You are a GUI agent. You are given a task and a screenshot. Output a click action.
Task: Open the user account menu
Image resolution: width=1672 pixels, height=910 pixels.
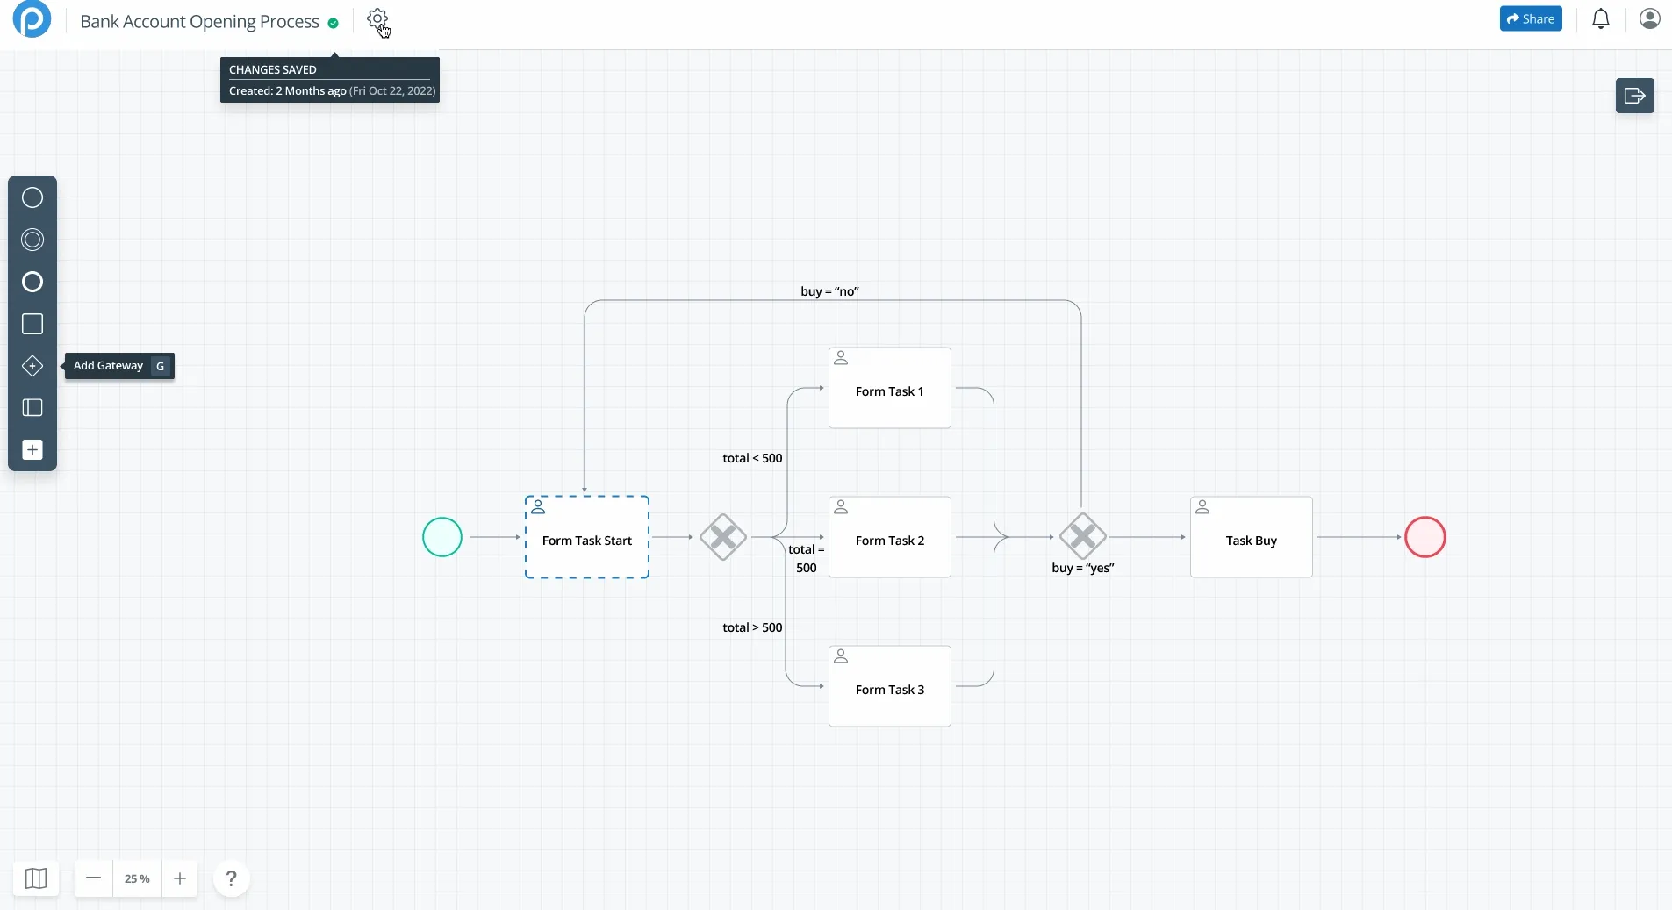coord(1650,18)
